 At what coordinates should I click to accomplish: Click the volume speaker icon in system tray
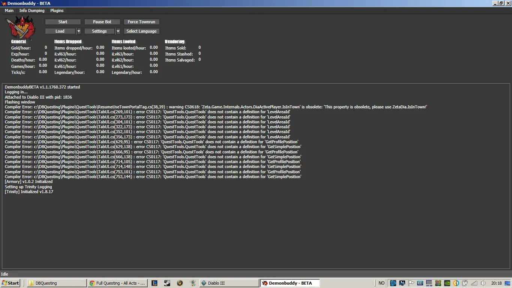click(x=484, y=283)
